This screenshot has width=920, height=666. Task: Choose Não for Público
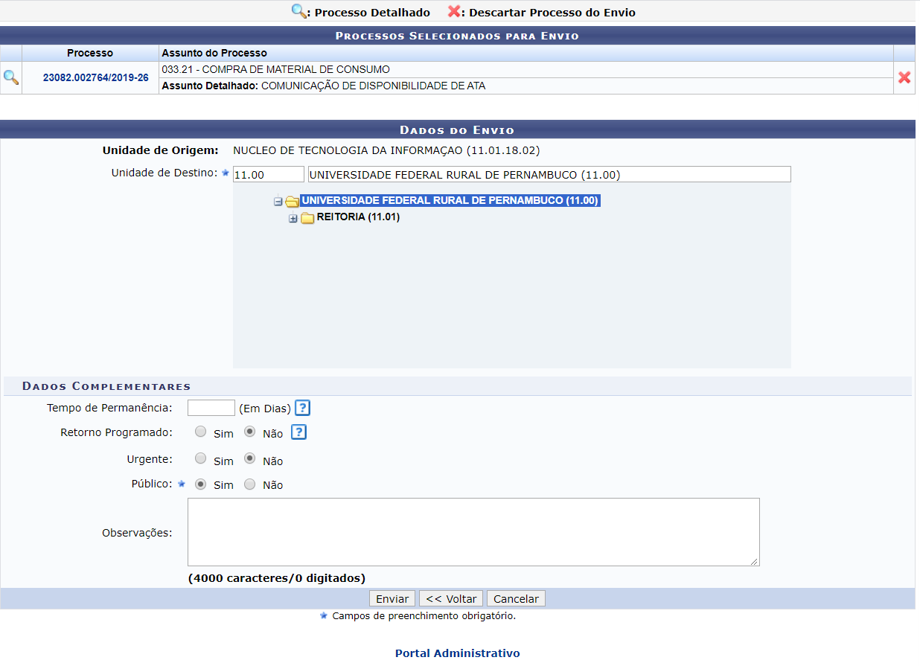250,484
